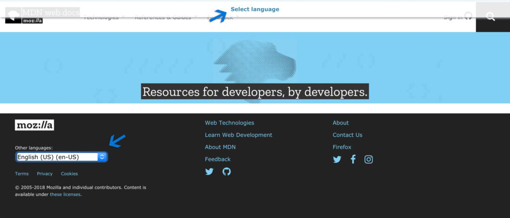
Task: Open the GitHub icon in the footer
Action: pyautogui.click(x=227, y=172)
